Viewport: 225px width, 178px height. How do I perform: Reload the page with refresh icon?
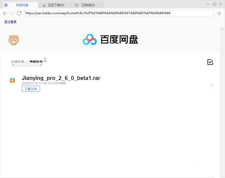(19, 13)
